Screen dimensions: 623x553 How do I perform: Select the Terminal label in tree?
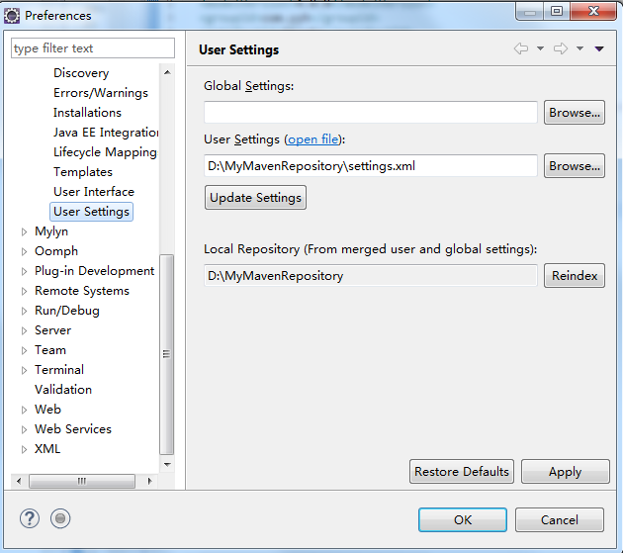click(59, 370)
